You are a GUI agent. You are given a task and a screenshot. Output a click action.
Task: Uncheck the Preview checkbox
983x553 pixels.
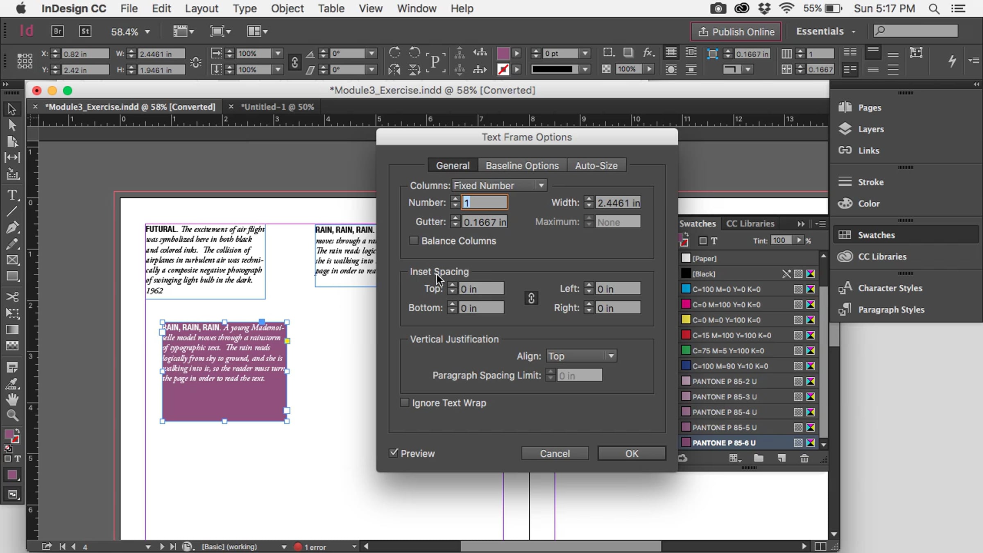tap(394, 453)
